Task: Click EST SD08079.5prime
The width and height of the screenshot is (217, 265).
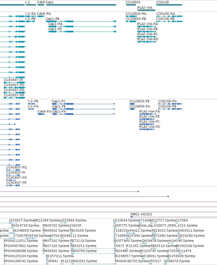Action: coord(177,261)
